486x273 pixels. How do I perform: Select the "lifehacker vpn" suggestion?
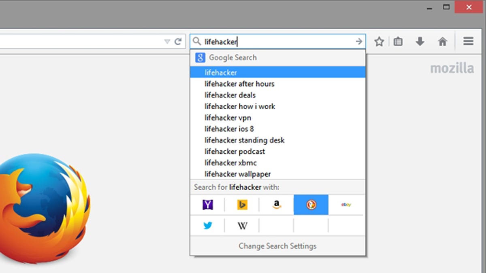point(278,118)
